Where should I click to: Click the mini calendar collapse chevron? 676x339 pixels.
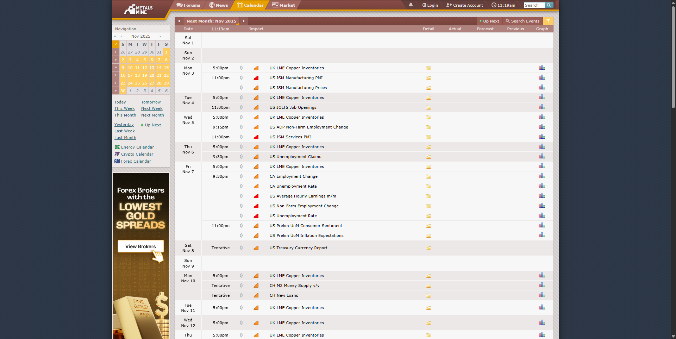[x=115, y=44]
